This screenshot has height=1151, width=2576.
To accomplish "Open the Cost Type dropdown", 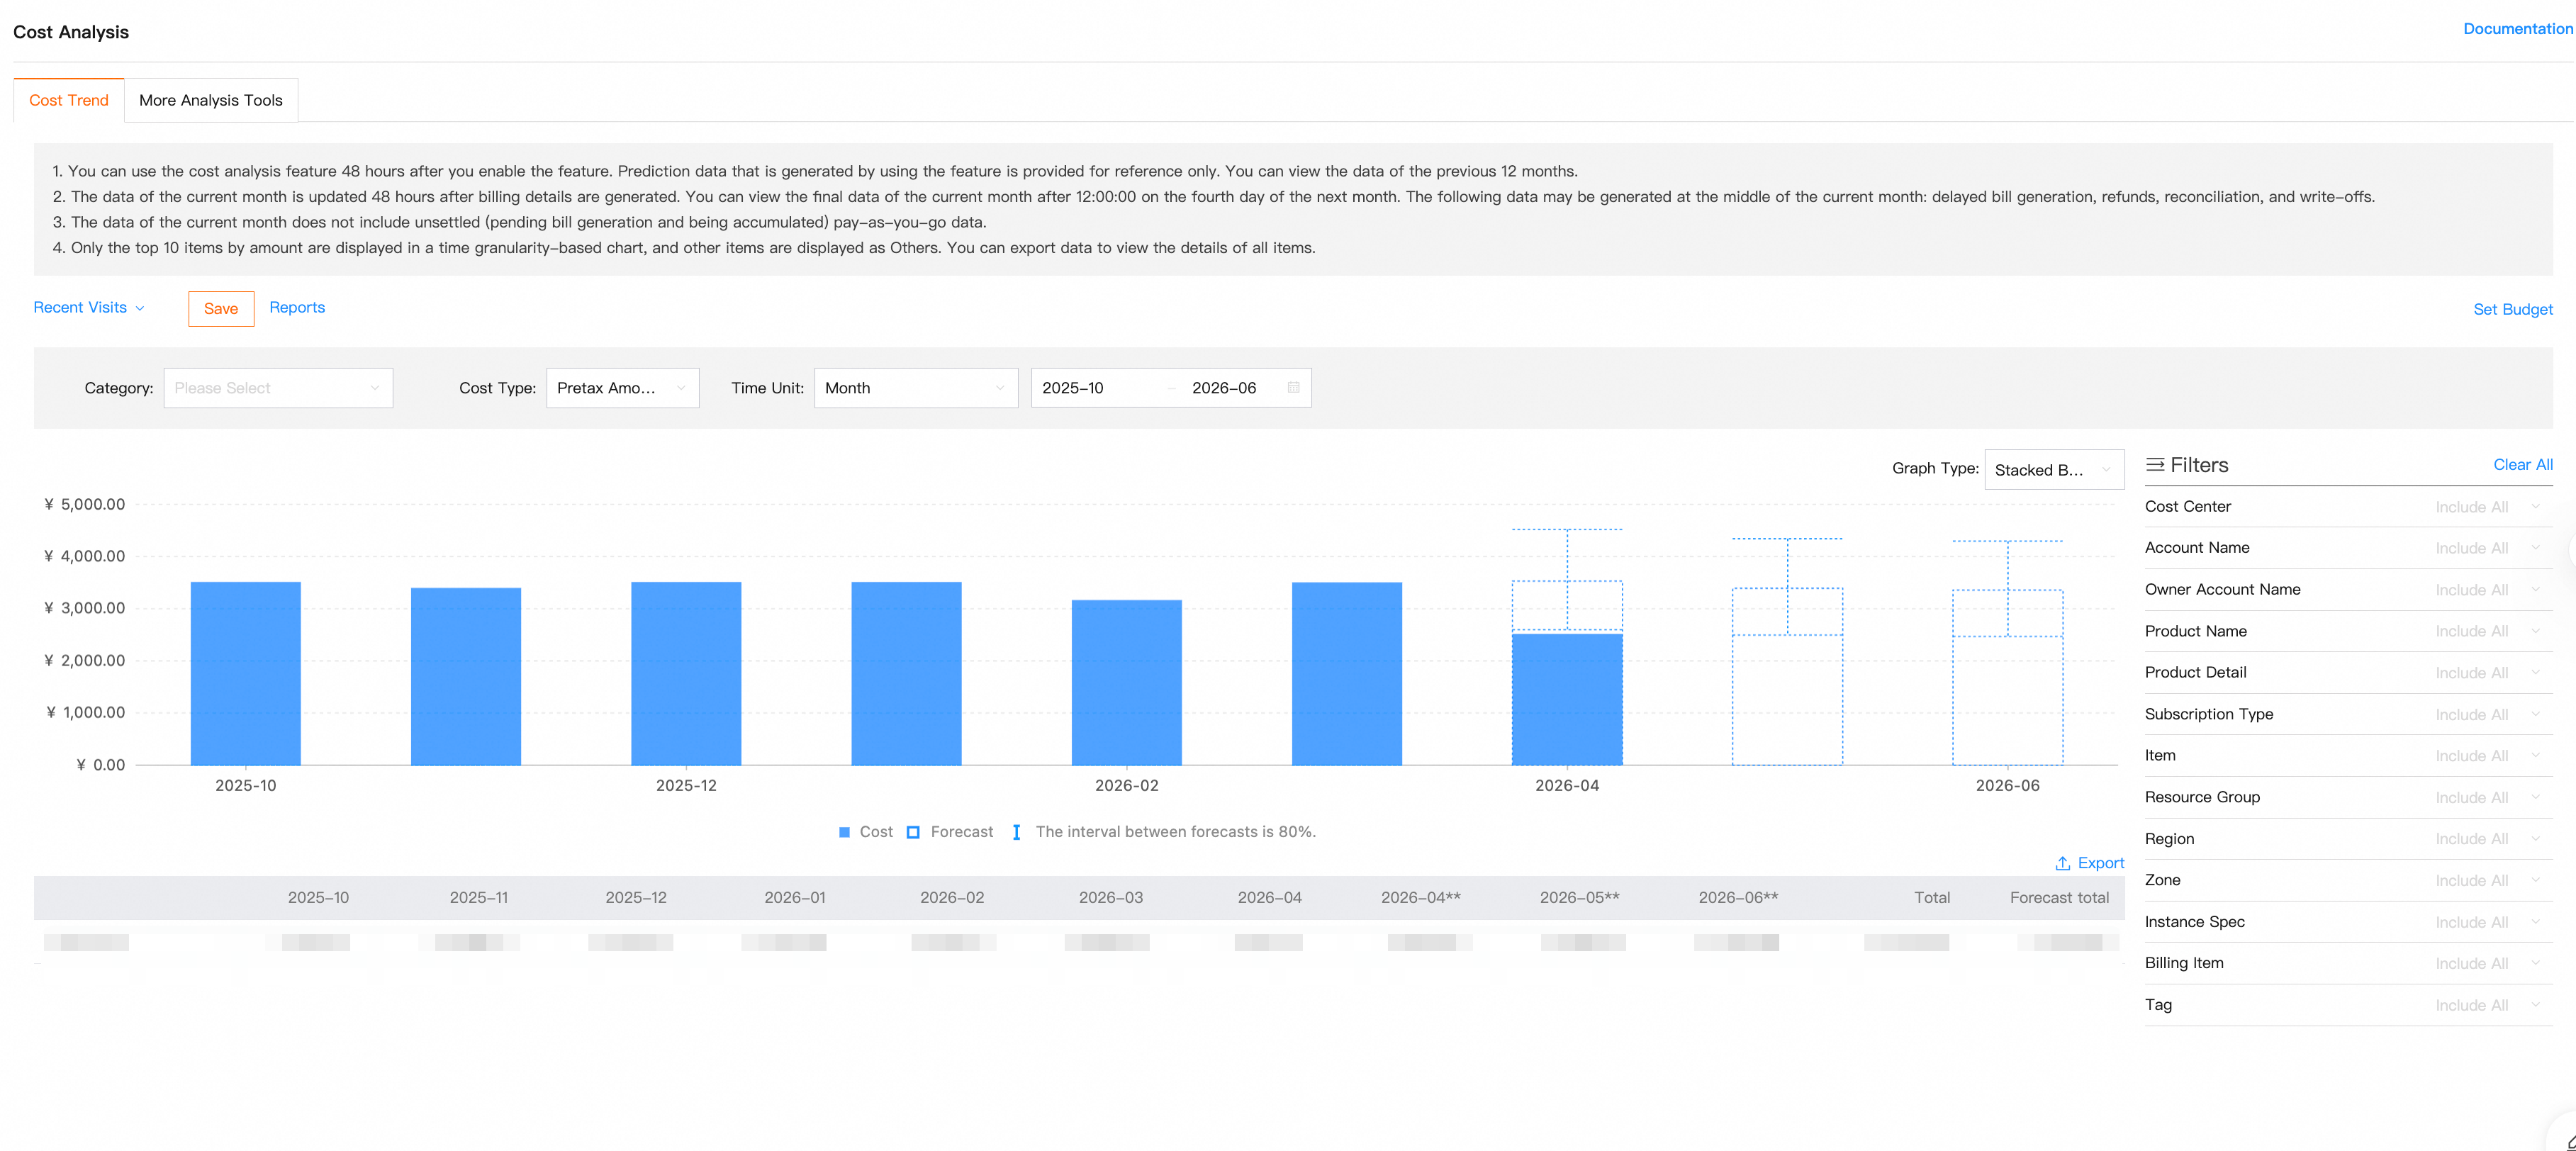I will (x=622, y=388).
